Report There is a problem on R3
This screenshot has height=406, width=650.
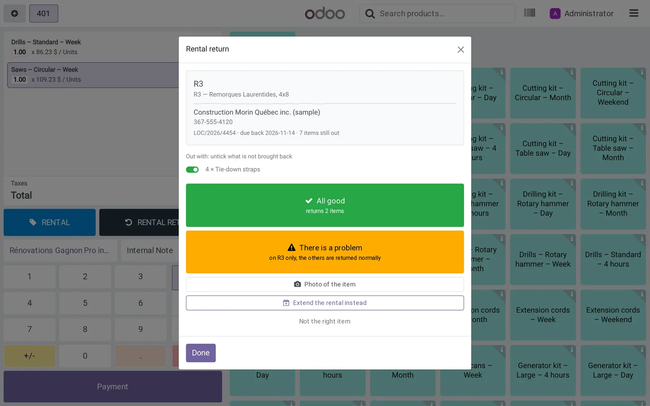325,252
